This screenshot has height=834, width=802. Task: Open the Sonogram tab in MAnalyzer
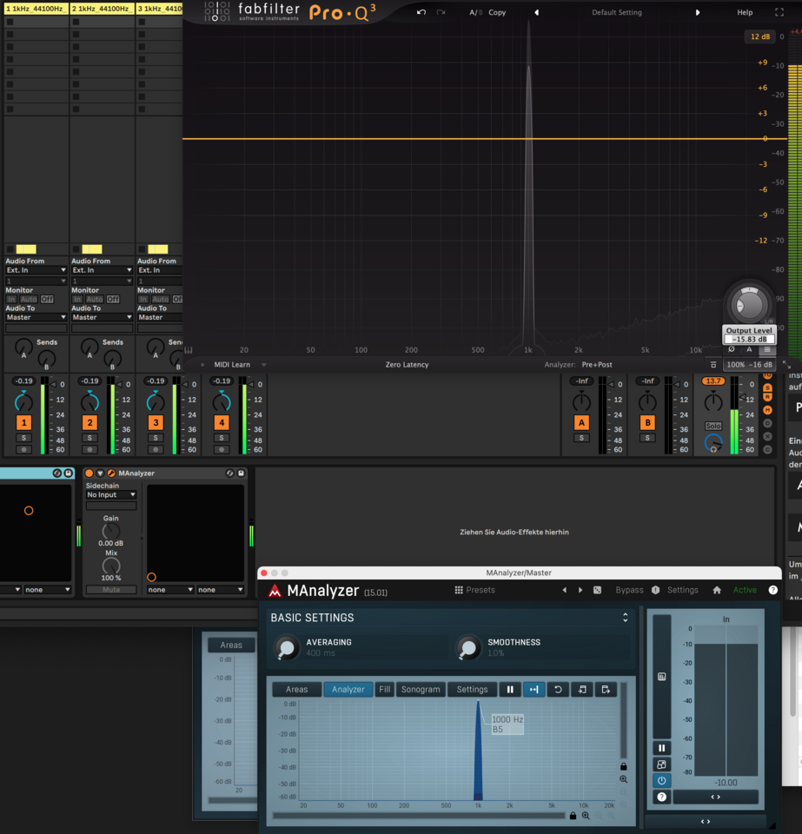coord(421,689)
